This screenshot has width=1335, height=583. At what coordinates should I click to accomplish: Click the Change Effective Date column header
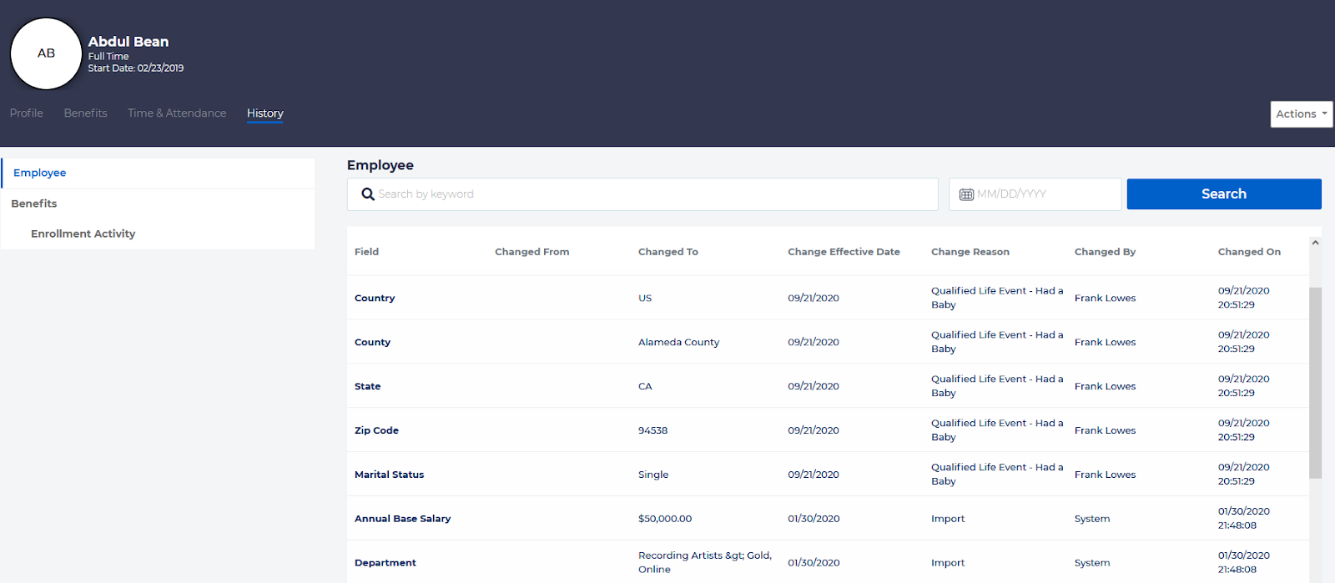(x=844, y=252)
